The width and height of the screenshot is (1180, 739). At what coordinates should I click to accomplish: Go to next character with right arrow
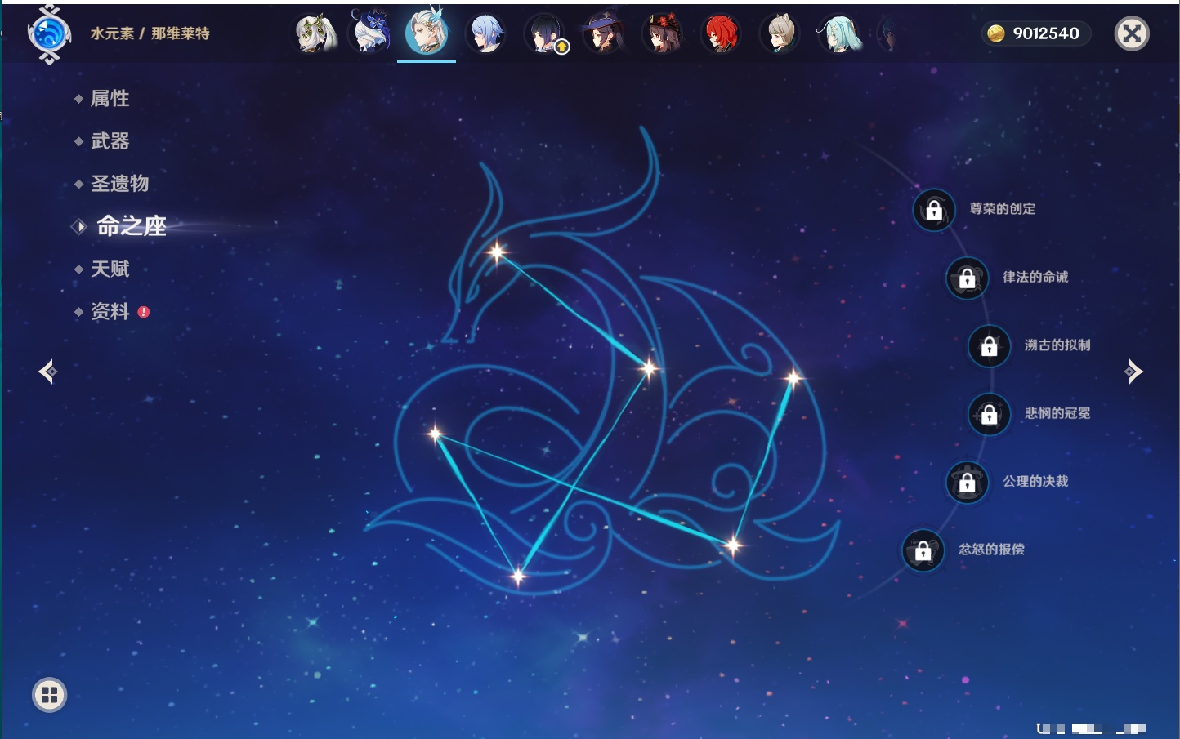pyautogui.click(x=1133, y=372)
